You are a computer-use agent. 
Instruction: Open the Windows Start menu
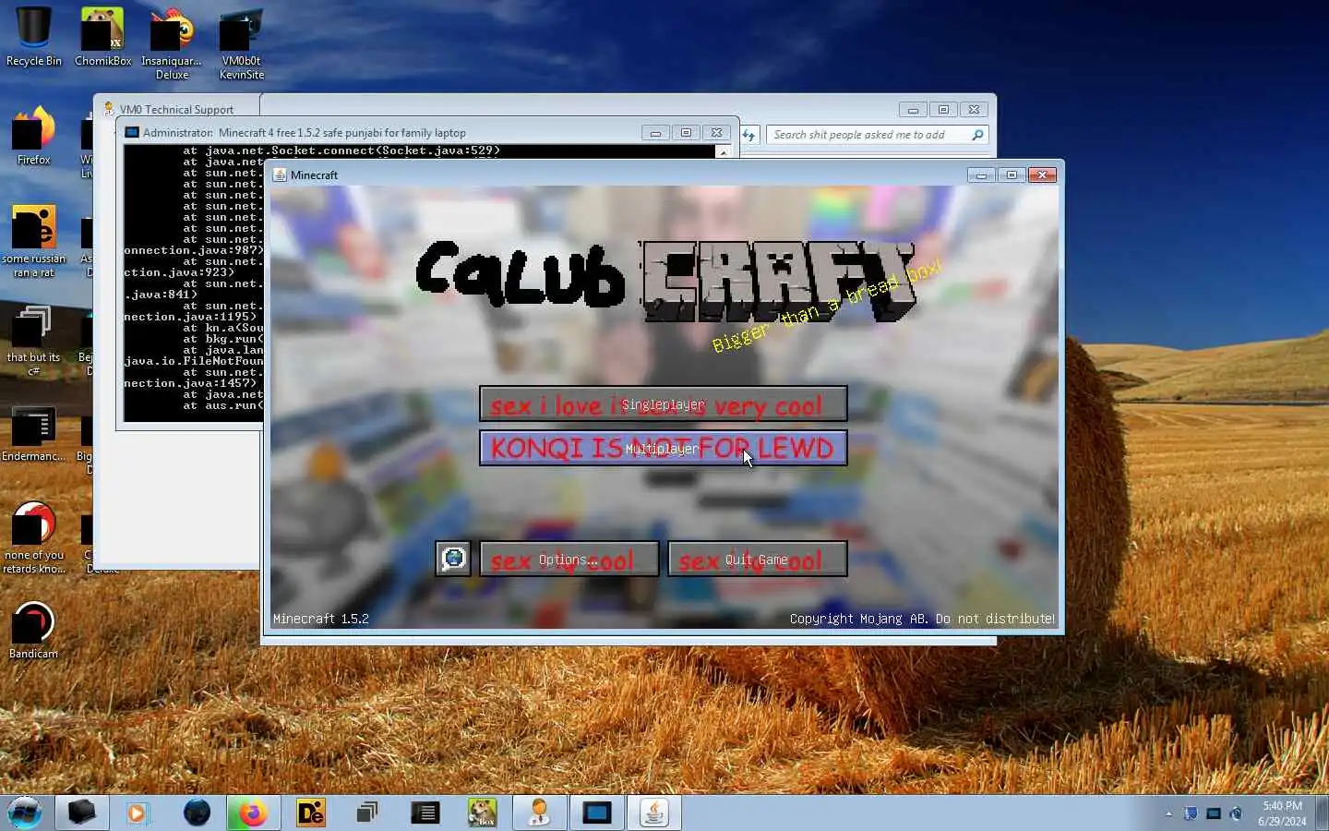[x=25, y=813]
